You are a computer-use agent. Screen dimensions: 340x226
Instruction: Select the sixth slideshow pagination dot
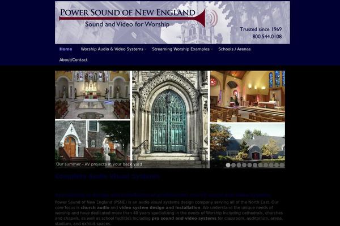click(255, 165)
